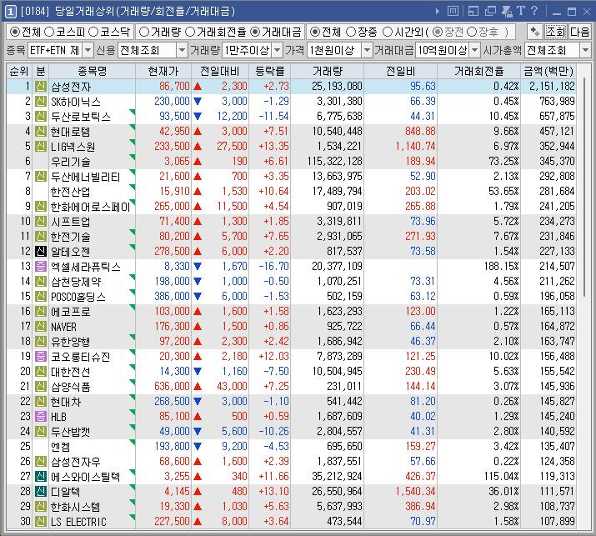This screenshot has width=596, height=536.
Task: Select the 엔켐 stock name
Action: point(61,446)
